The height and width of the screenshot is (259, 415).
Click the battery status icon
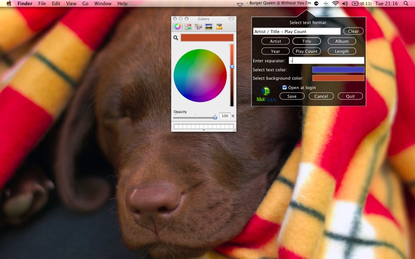tap(355, 4)
